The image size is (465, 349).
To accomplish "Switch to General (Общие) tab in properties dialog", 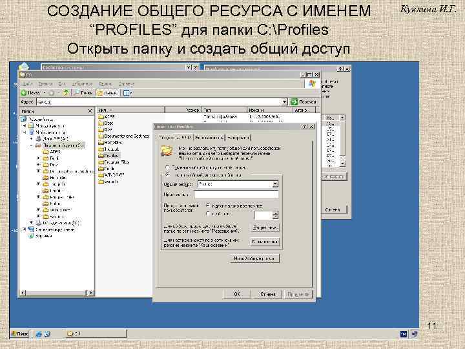I will [166, 138].
